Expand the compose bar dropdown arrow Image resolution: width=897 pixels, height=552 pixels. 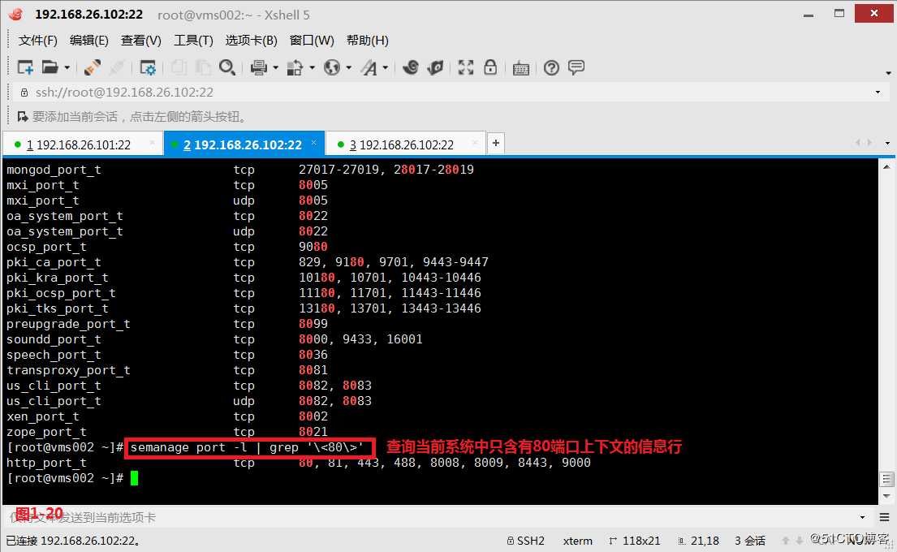coord(862,517)
